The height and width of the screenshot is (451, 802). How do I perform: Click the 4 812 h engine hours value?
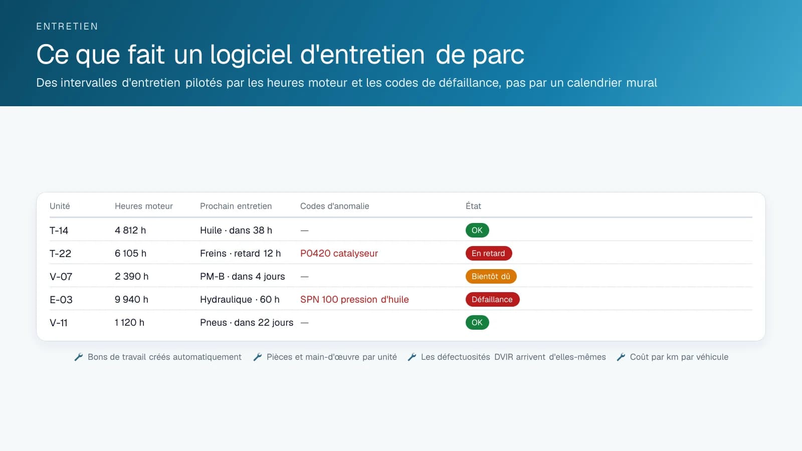pyautogui.click(x=130, y=231)
